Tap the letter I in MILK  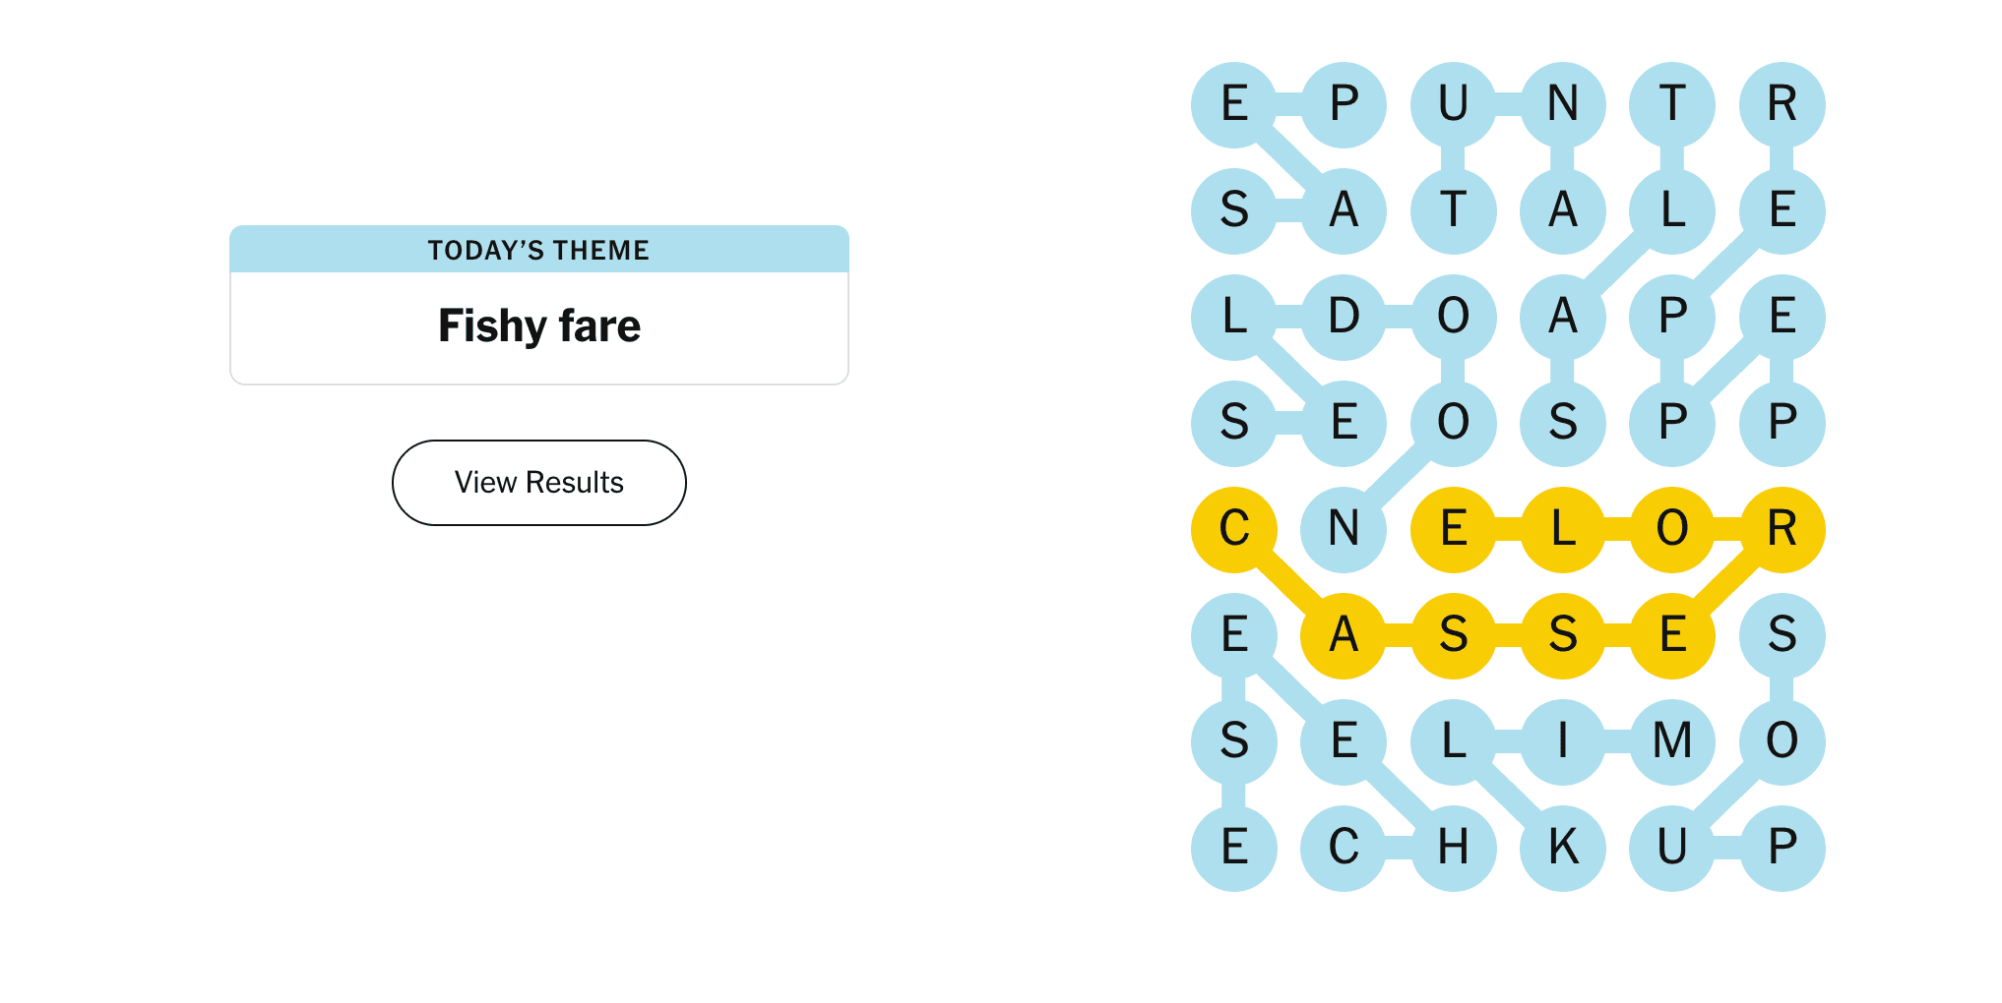pos(1563,741)
